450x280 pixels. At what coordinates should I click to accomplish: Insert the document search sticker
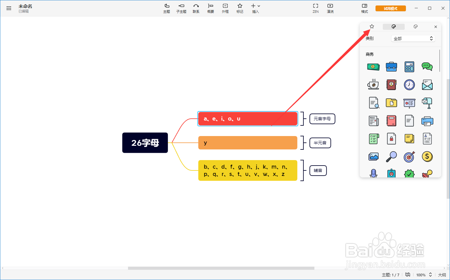pos(374,103)
